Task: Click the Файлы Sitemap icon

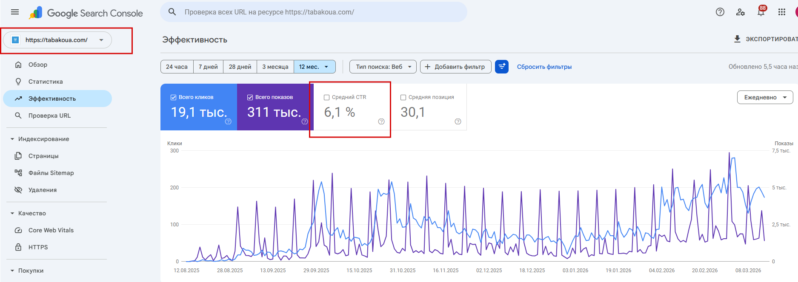Action: [x=18, y=173]
